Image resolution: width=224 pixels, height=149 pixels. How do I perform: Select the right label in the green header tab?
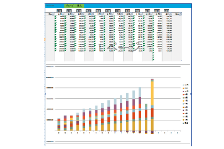(79, 6)
